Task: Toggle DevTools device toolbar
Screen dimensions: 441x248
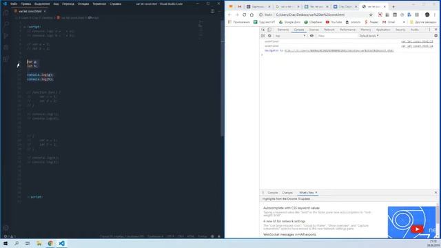Action: (269, 30)
